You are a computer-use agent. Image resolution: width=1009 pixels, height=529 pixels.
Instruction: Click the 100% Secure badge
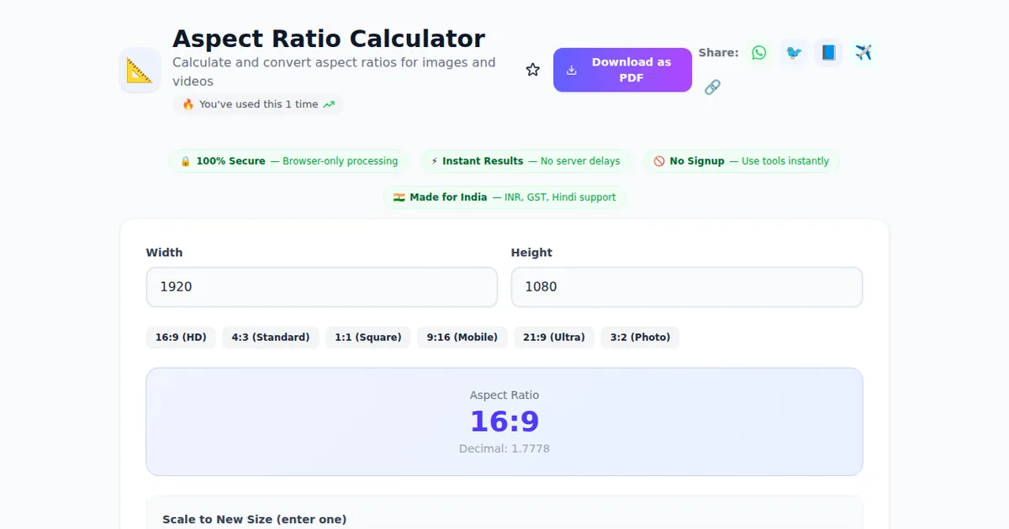288,161
